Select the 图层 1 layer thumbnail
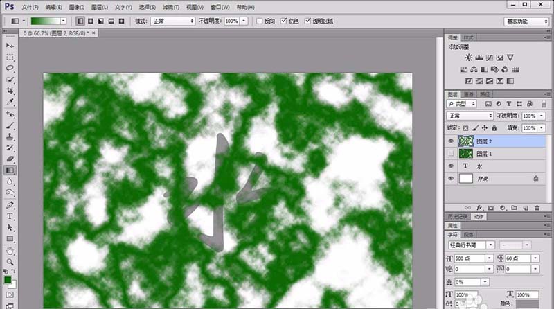Screen dimensions: 554x309 click(465, 154)
